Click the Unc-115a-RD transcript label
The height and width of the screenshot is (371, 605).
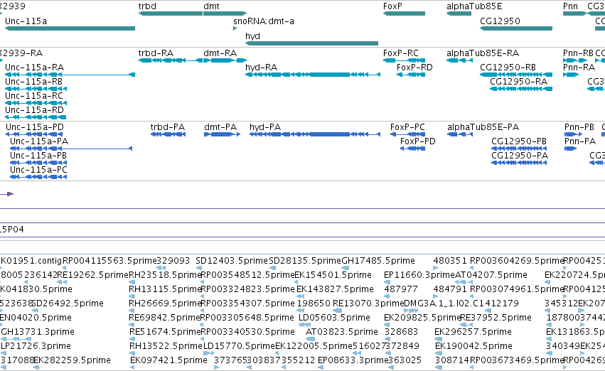click(x=34, y=110)
